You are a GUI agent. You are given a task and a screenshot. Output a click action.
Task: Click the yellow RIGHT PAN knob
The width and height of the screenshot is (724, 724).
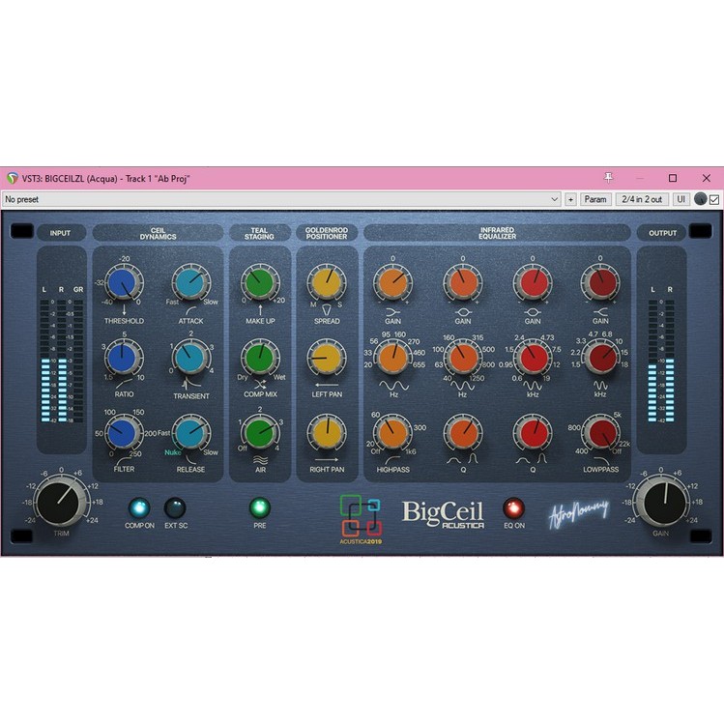pos(327,433)
